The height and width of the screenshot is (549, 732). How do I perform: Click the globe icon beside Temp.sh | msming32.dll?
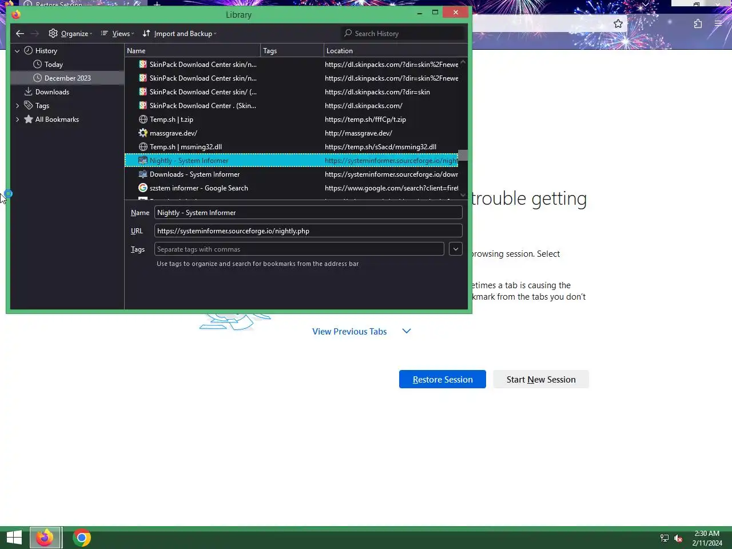point(143,147)
